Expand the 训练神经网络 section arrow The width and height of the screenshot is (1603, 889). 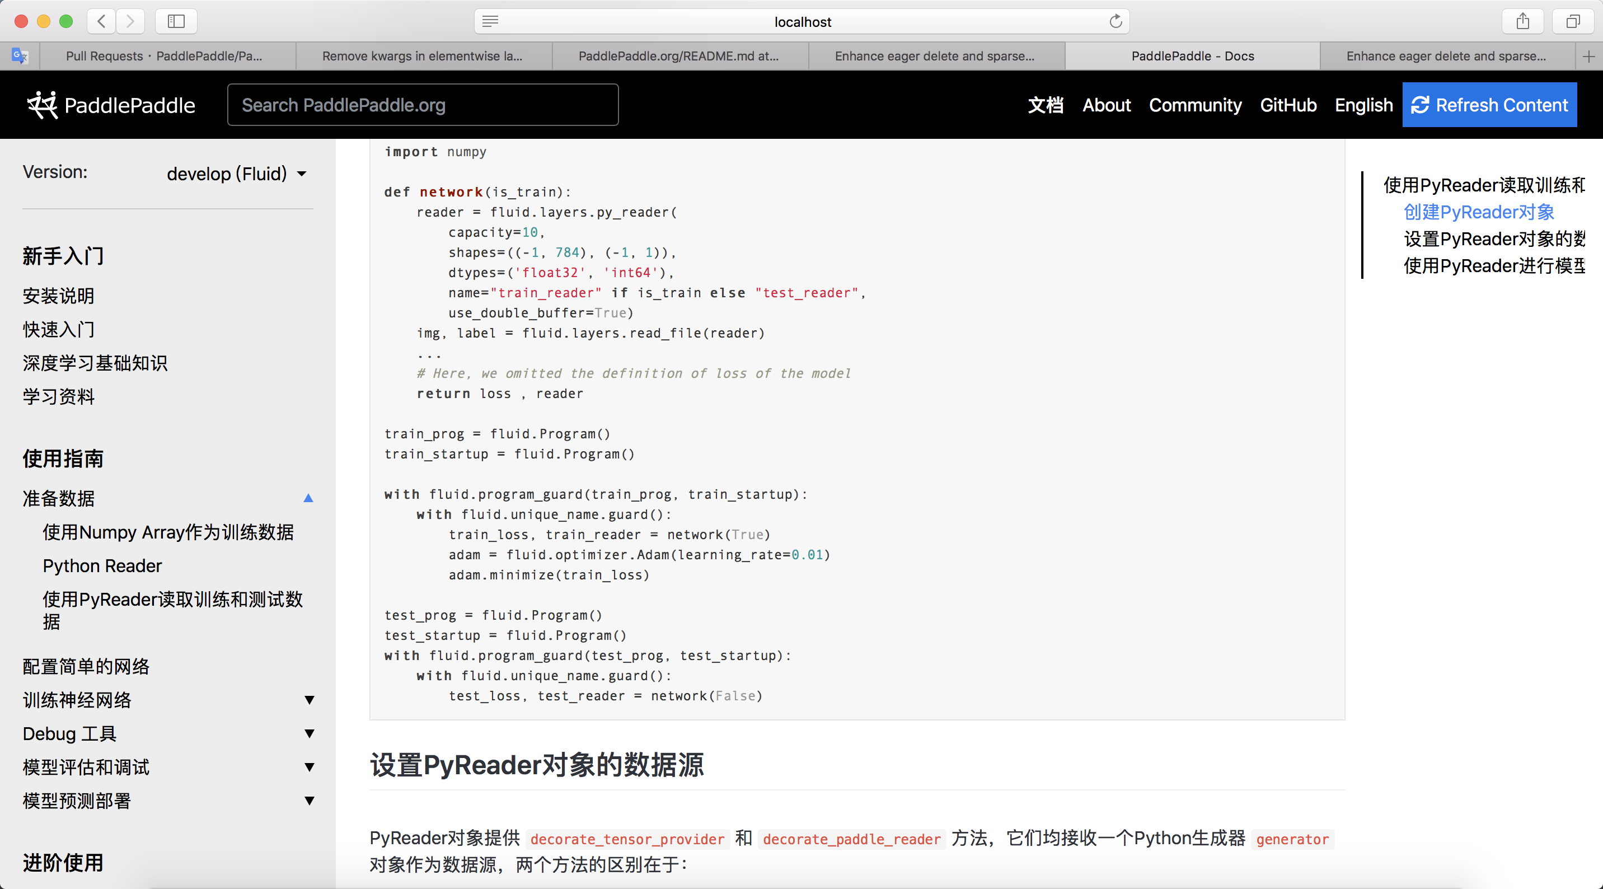click(x=308, y=700)
